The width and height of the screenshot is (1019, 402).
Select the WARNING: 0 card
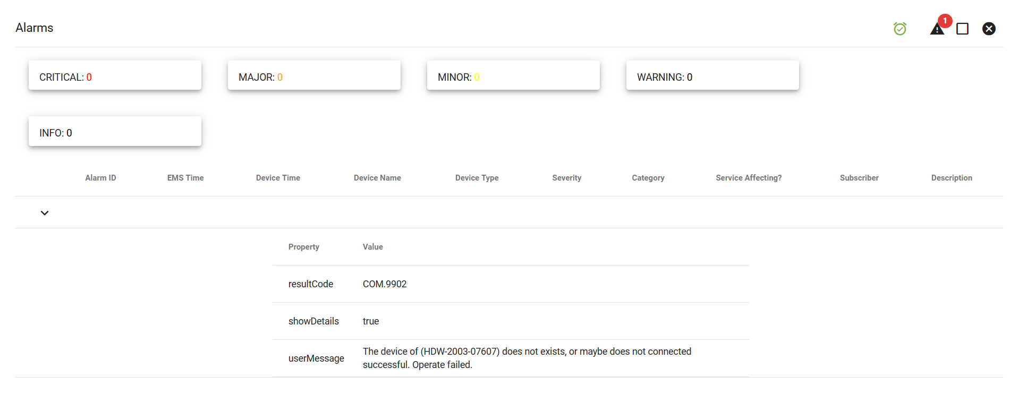[712, 75]
